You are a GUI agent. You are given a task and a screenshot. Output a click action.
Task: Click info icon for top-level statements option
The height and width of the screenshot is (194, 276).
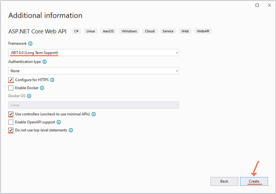point(71,130)
